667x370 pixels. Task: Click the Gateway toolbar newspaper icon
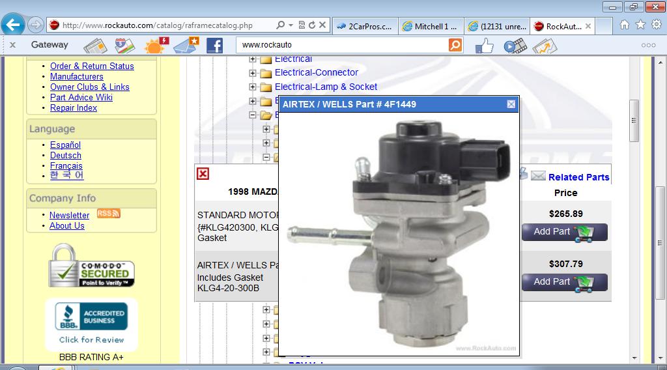pyautogui.click(x=95, y=45)
